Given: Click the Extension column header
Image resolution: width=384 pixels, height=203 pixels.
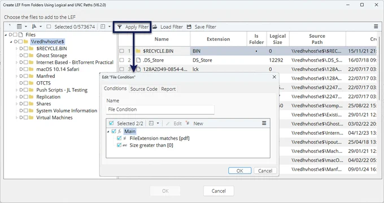Looking at the screenshot, I should (218, 39).
